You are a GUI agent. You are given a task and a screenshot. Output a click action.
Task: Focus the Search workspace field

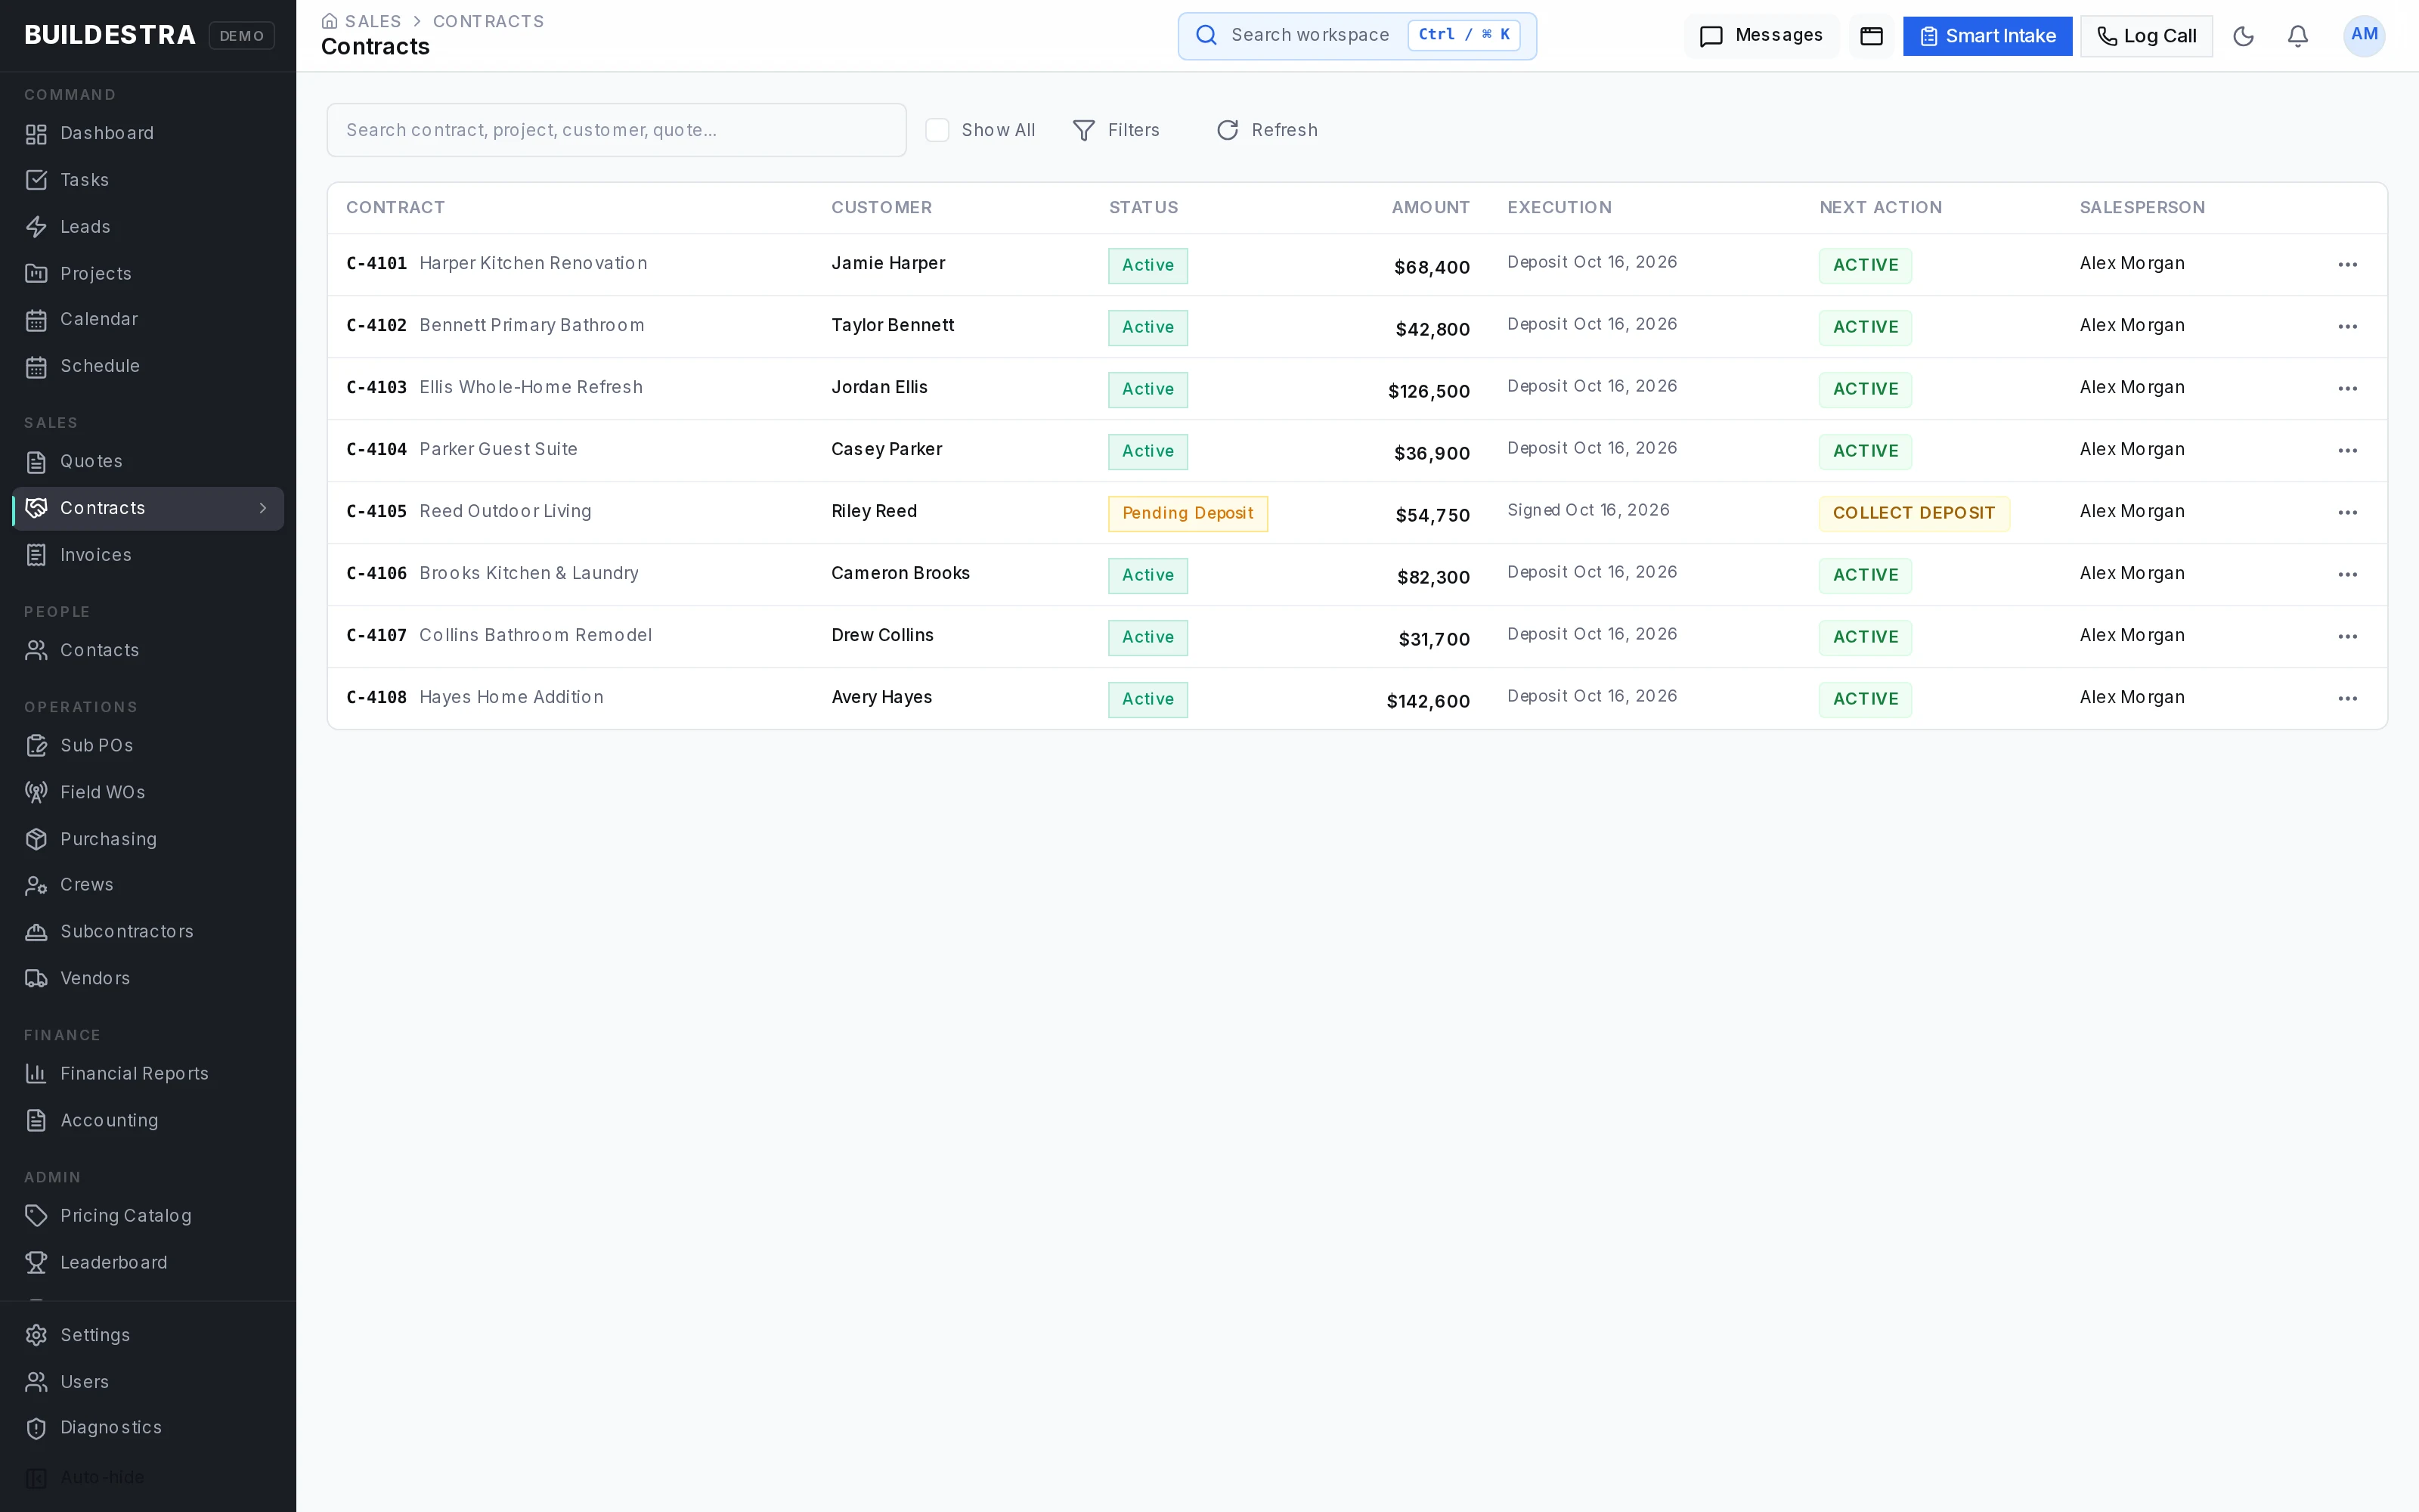click(1356, 36)
